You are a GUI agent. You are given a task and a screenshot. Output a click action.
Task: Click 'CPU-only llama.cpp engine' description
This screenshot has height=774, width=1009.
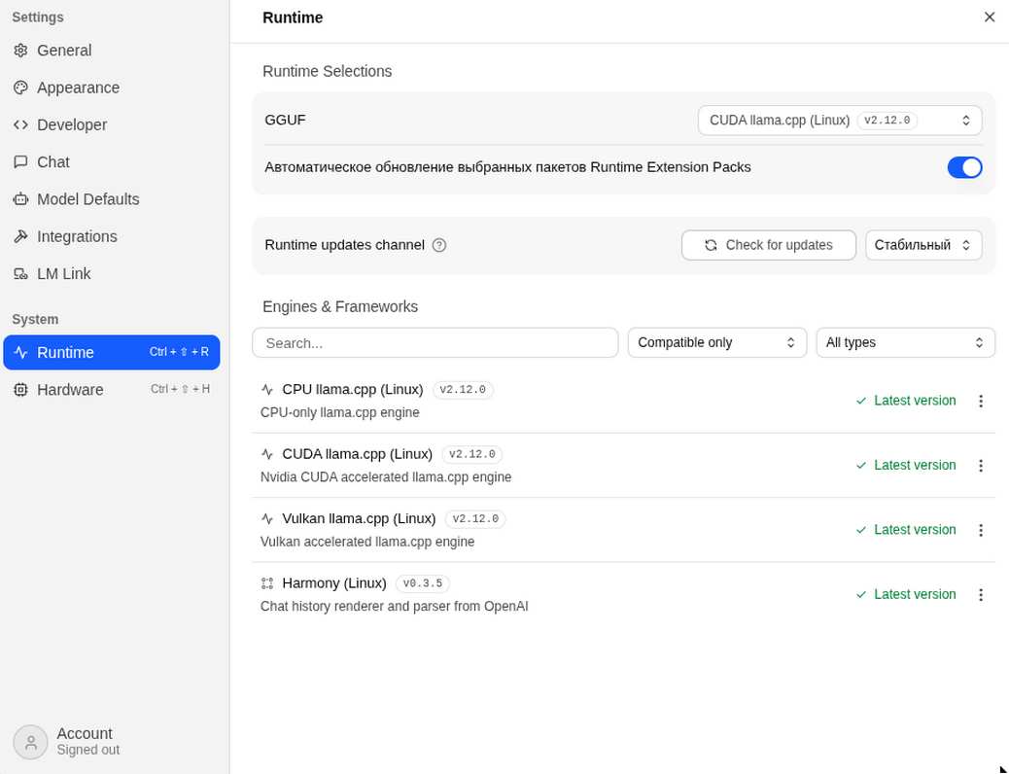(340, 412)
